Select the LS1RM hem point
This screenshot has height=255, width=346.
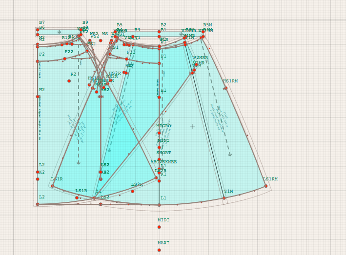pyautogui.click(x=266, y=186)
